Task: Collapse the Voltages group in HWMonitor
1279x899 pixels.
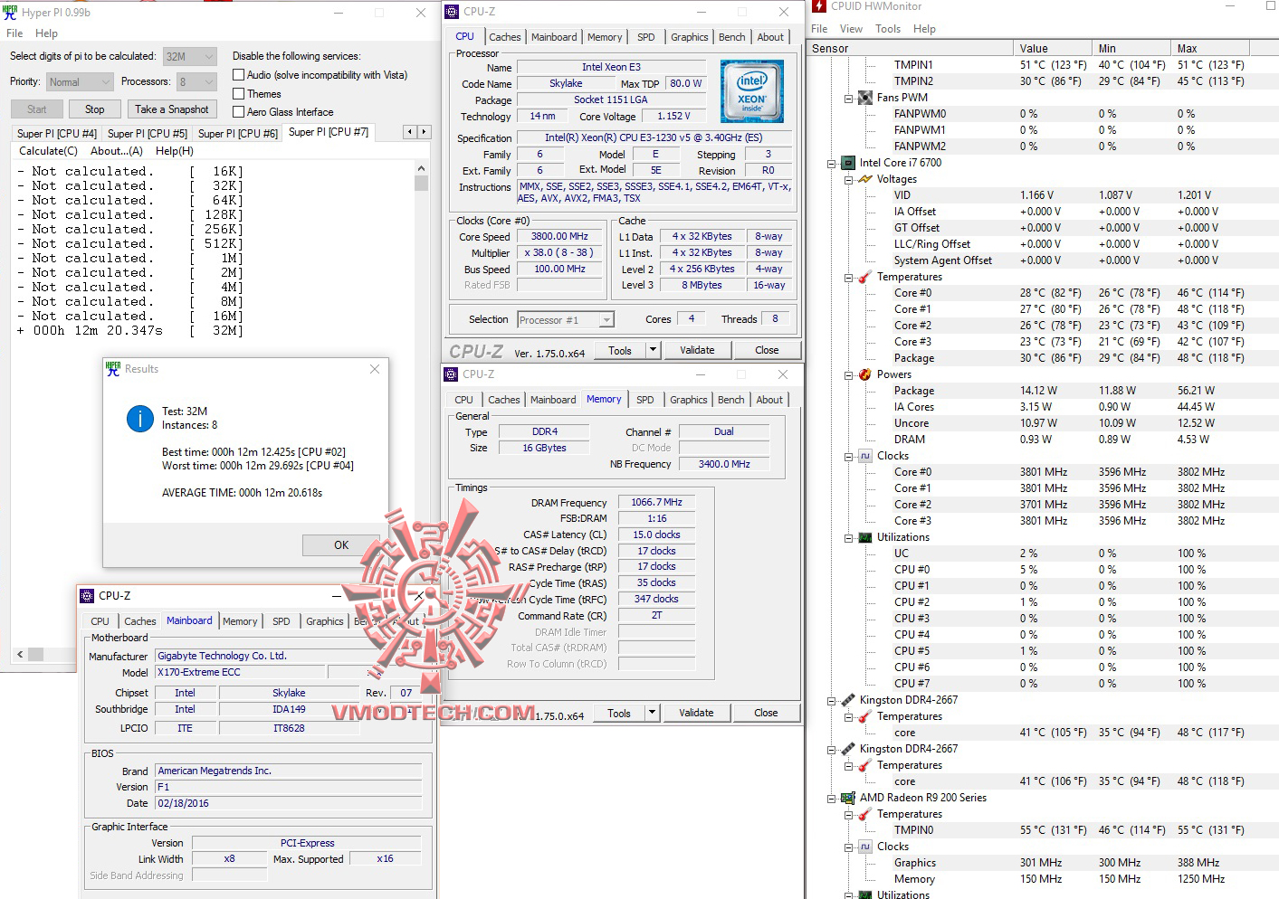Action: 848,179
